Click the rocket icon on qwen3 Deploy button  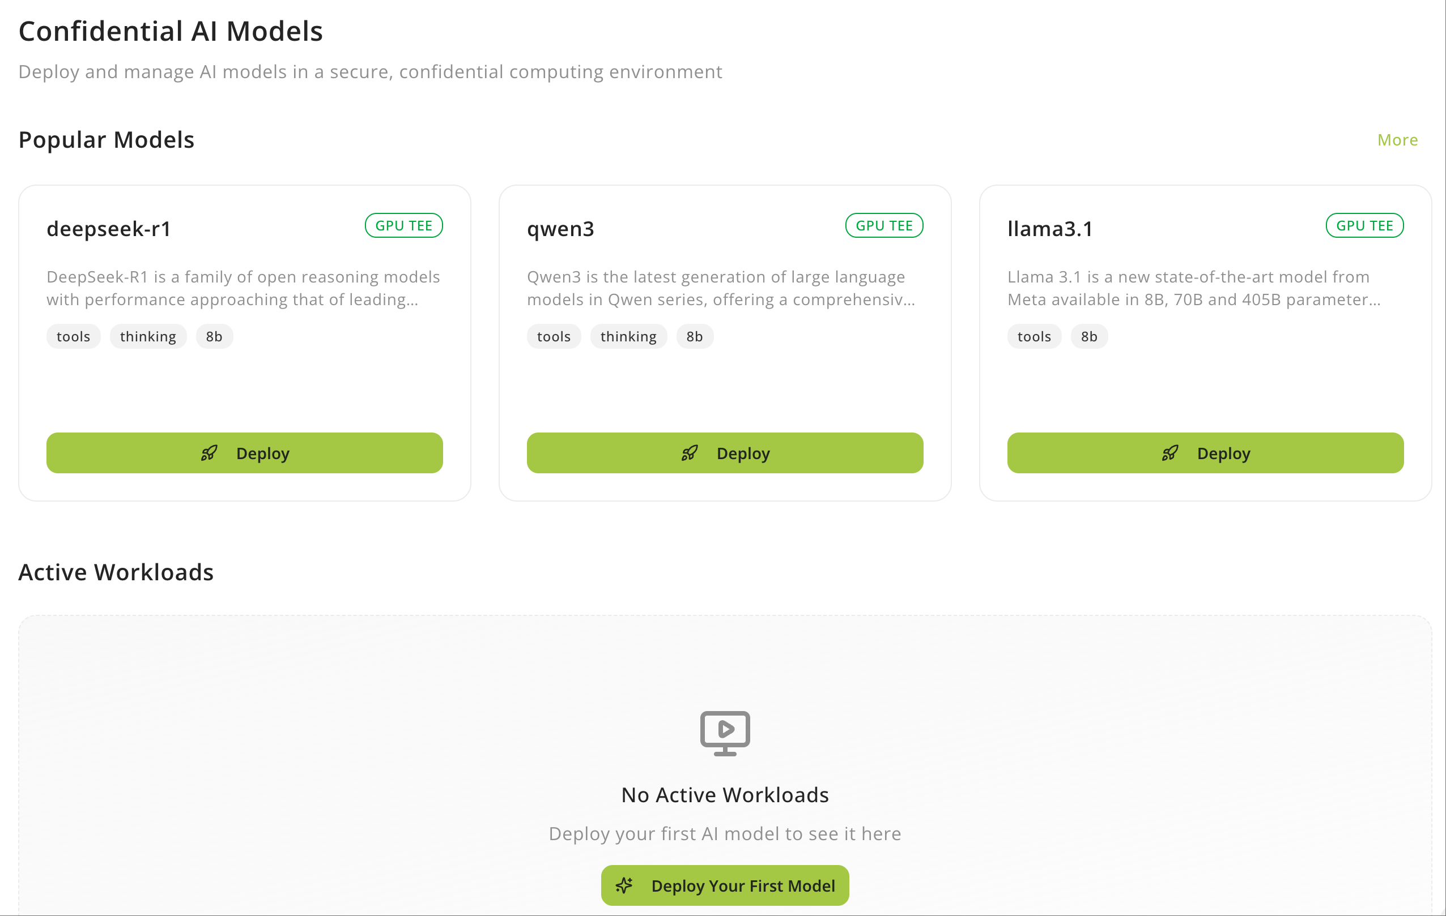(x=690, y=453)
